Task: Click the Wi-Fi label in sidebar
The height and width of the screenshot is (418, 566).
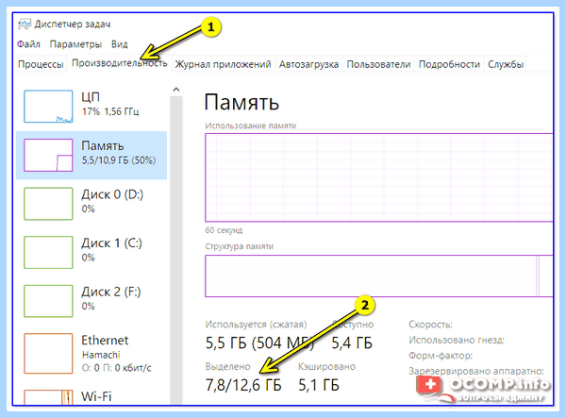Action: [x=96, y=396]
